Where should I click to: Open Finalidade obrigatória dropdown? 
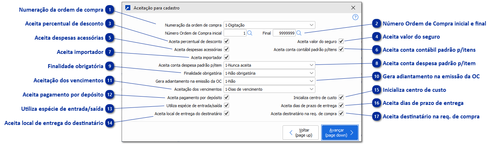point(269,73)
